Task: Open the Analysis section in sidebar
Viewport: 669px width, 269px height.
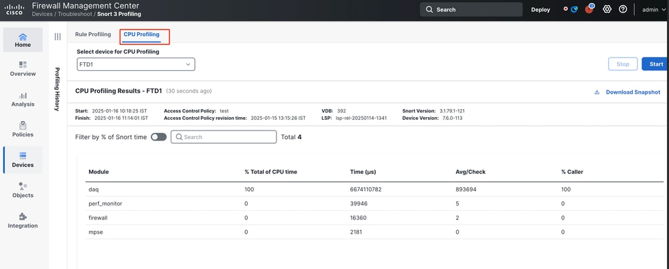Action: pos(23,99)
